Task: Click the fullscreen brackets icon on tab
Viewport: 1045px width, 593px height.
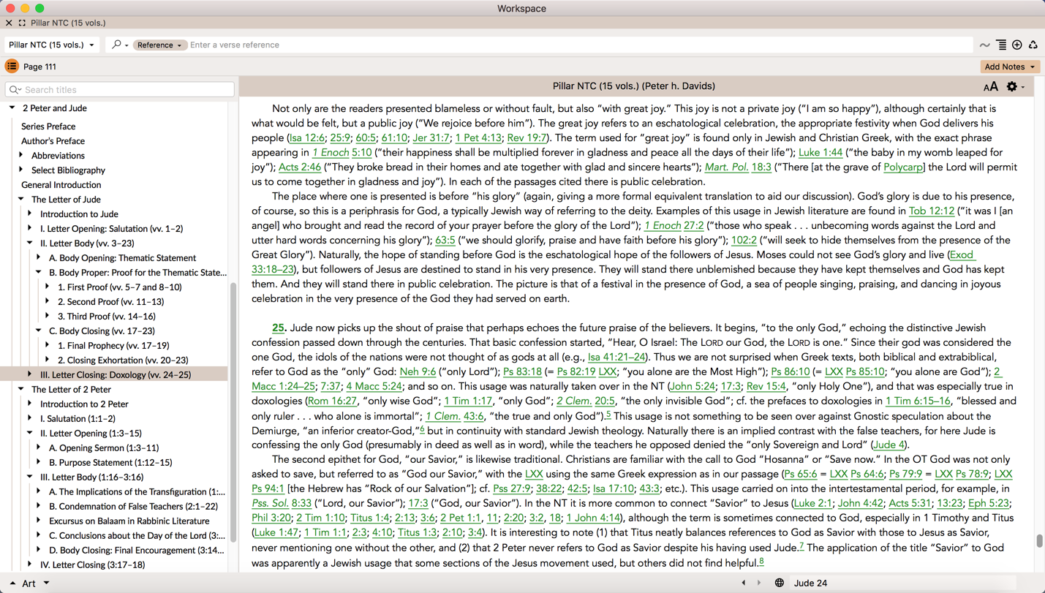Action: click(x=22, y=23)
